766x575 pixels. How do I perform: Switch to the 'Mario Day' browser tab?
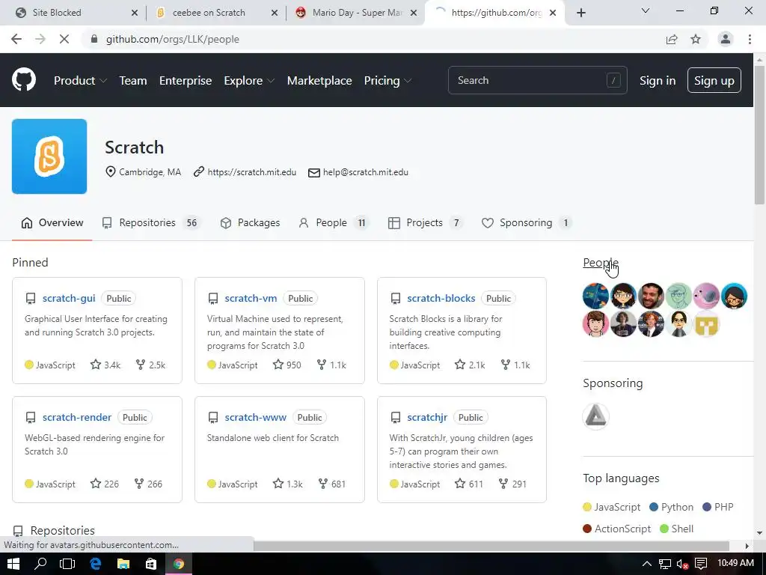pyautogui.click(x=357, y=13)
